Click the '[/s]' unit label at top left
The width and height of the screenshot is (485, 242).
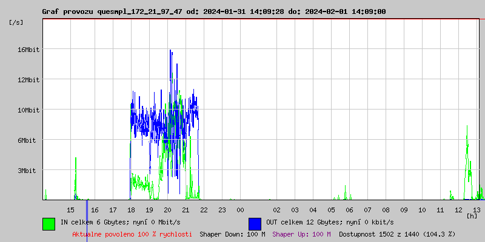(x=16, y=22)
